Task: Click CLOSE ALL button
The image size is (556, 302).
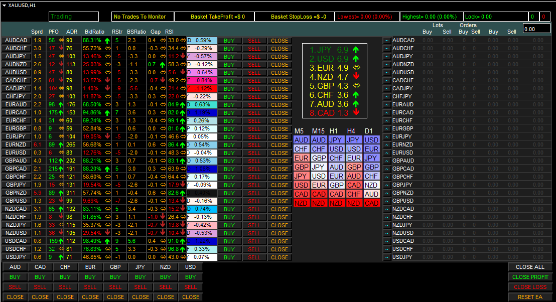Action: click(530, 267)
